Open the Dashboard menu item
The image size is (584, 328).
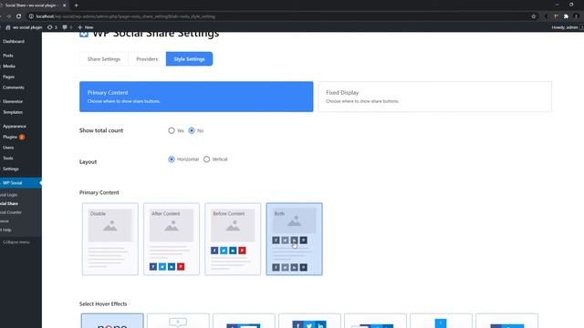pos(14,41)
